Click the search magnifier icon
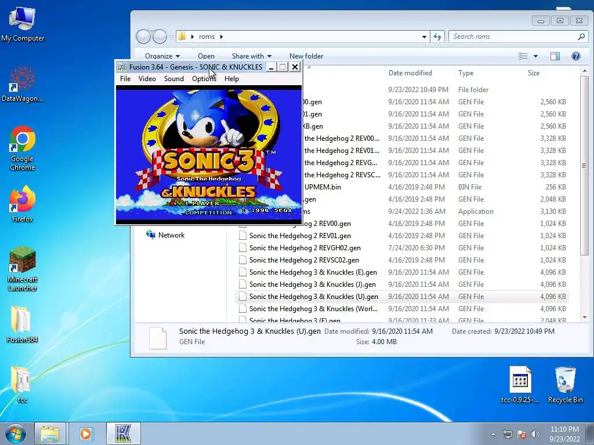The image size is (594, 445). 581,37
